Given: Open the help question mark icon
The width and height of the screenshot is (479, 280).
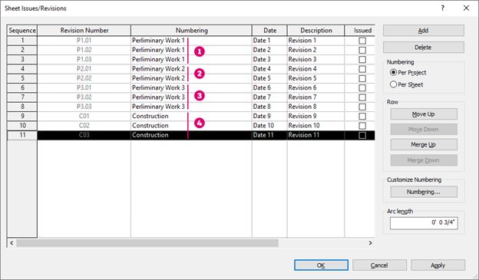Looking at the screenshot, I should (x=443, y=8).
